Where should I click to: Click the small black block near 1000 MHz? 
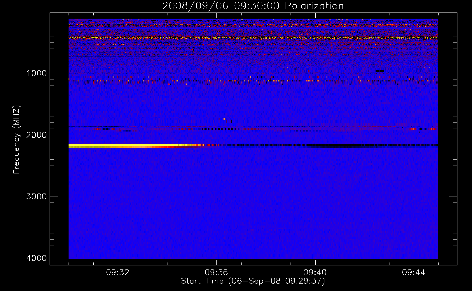tap(380, 71)
